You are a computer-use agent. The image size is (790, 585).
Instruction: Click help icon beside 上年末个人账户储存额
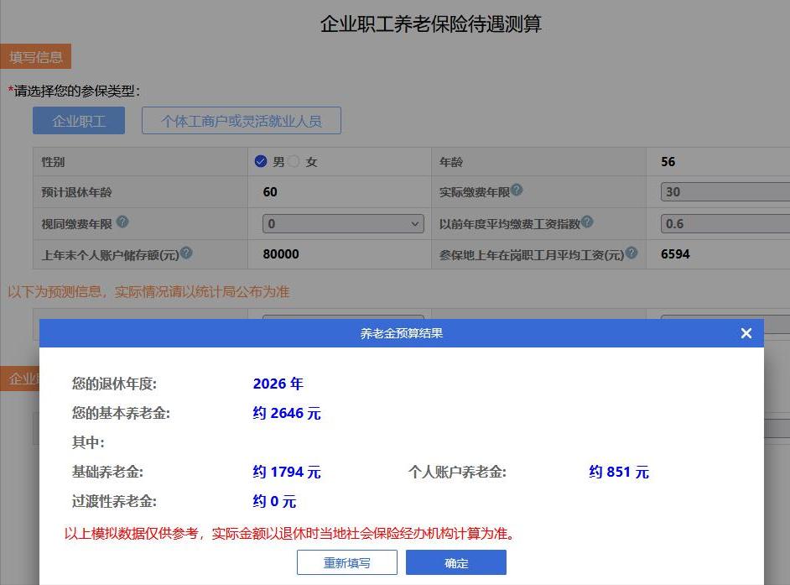pos(186,253)
